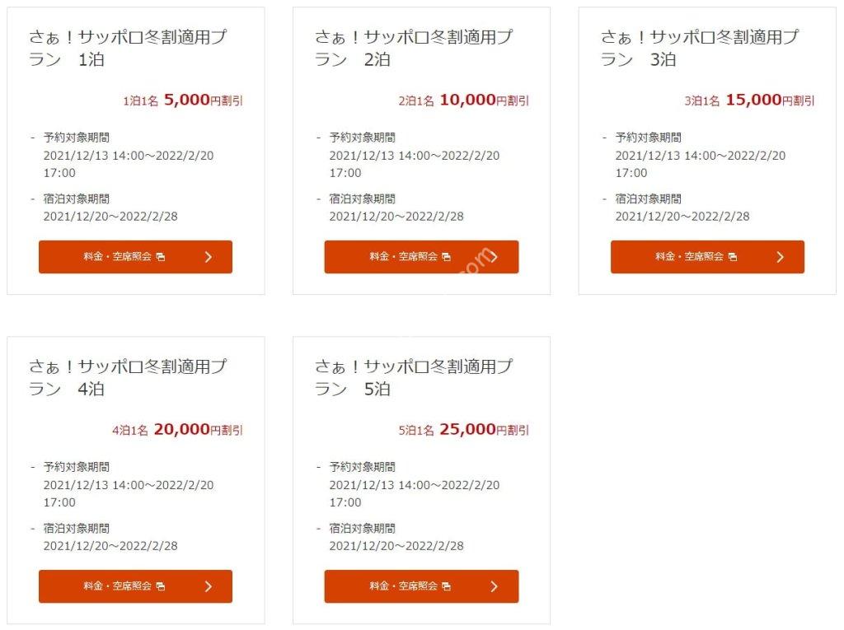Screen dimensions: 844x630
Task: Click 料金・空席照会 button for 4泊 plan
Action: point(135,586)
